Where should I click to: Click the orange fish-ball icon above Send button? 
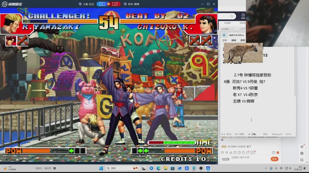point(278,152)
